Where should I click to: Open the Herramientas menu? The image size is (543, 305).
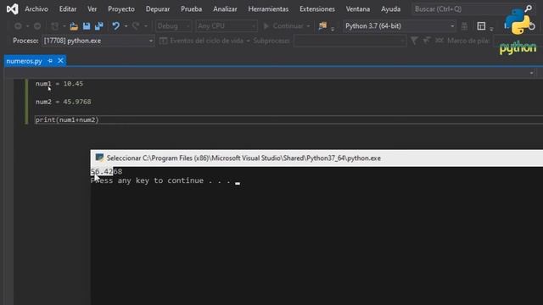[268, 9]
